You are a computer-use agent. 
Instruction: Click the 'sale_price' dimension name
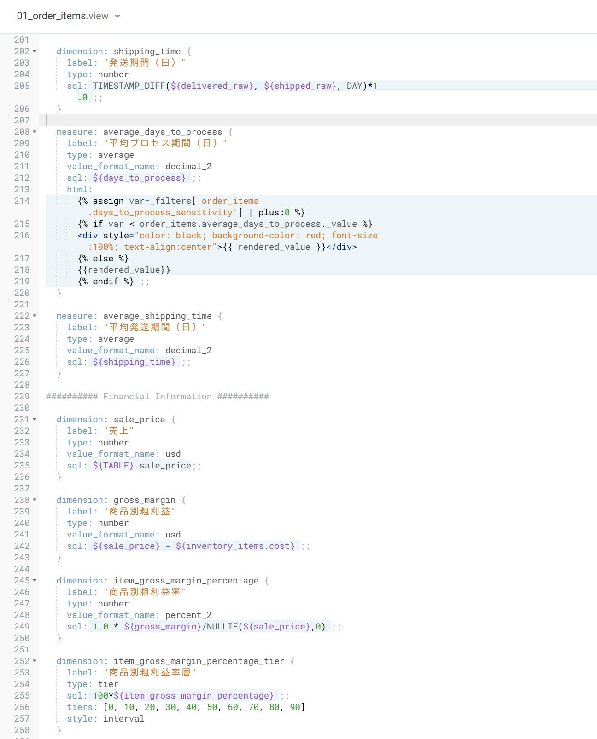pyautogui.click(x=140, y=419)
